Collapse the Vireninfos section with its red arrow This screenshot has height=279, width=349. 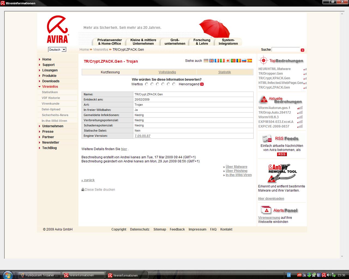pyautogui.click(x=40, y=87)
